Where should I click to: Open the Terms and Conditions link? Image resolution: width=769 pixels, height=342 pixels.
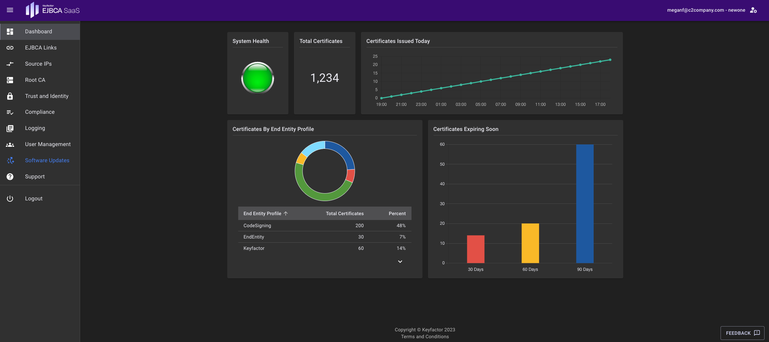(x=425, y=337)
